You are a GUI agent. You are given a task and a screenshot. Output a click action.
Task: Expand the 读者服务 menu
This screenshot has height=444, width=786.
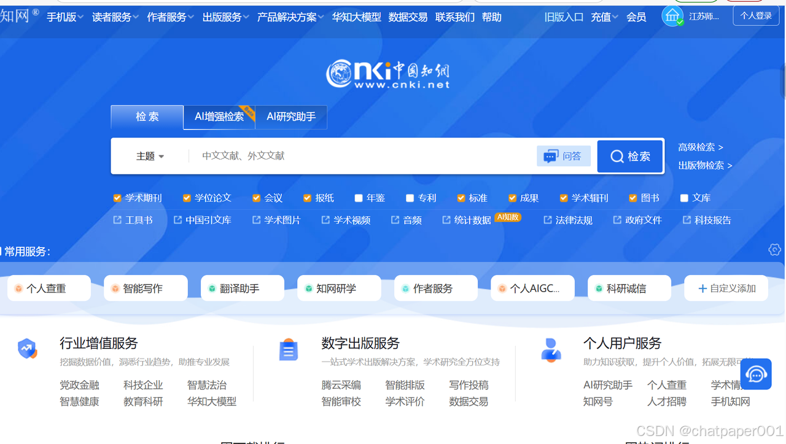coord(115,17)
